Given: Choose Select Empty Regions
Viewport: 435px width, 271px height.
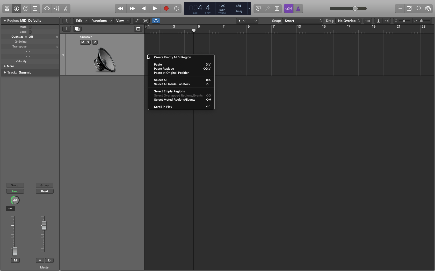Looking at the screenshot, I should pyautogui.click(x=181, y=91).
